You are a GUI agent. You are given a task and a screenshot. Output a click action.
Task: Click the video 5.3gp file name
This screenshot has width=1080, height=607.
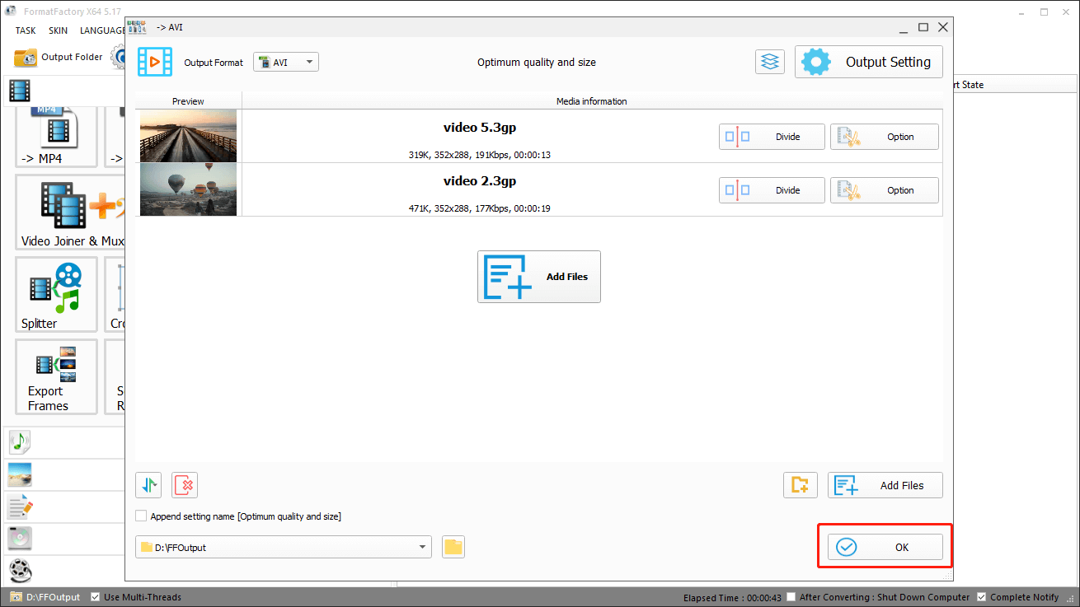point(480,128)
